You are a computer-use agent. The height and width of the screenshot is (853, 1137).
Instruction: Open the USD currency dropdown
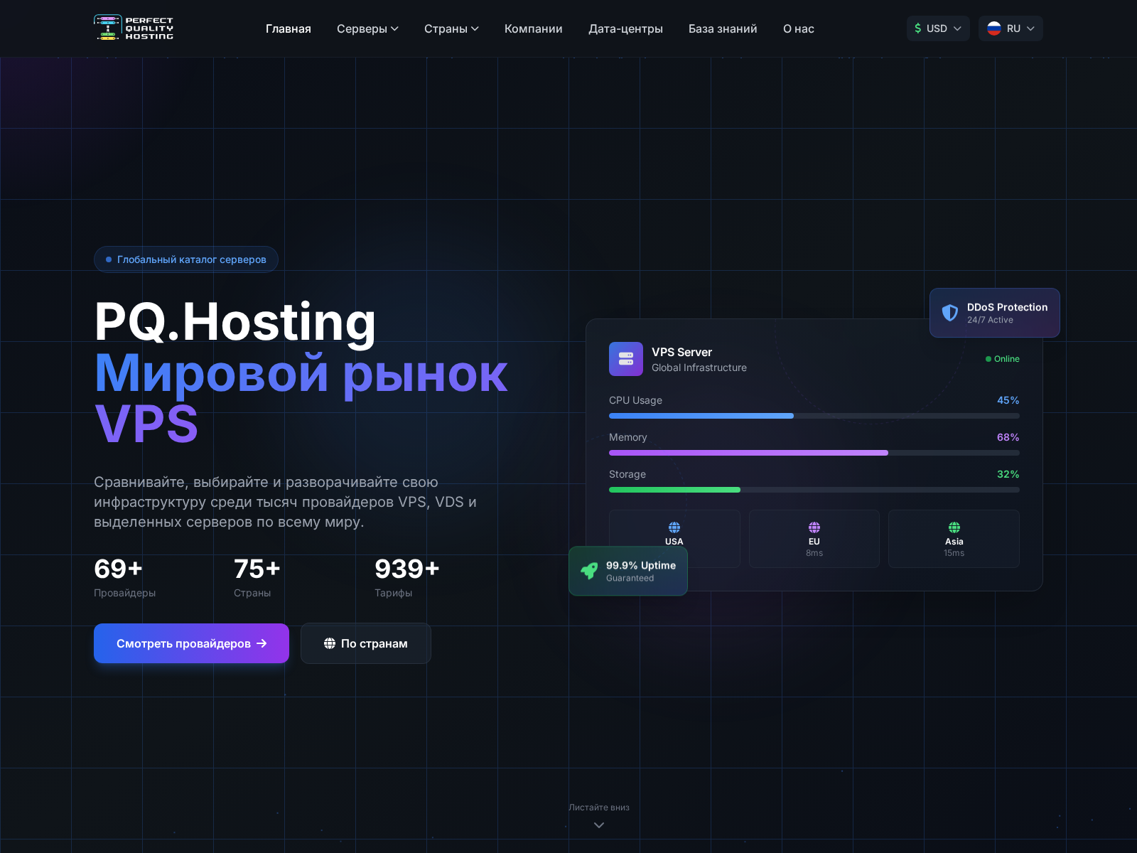click(x=938, y=28)
